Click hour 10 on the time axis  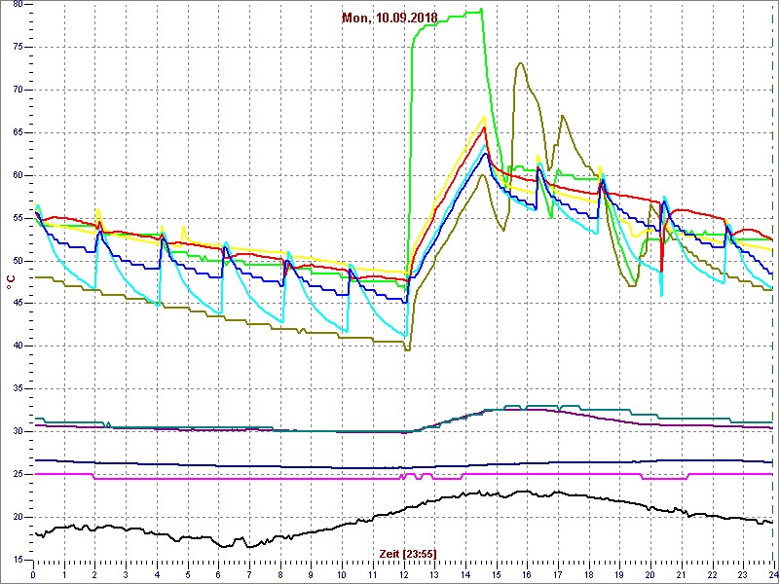pyautogui.click(x=343, y=574)
